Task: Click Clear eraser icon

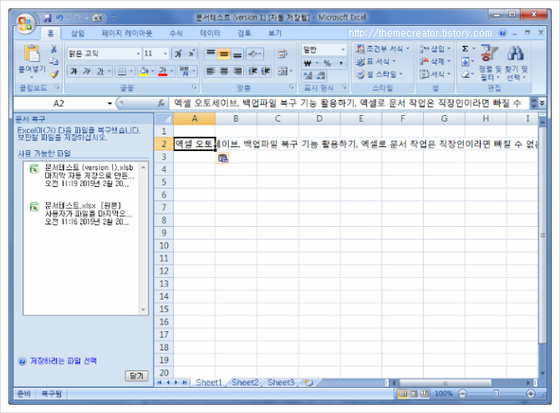Action: tap(465, 75)
